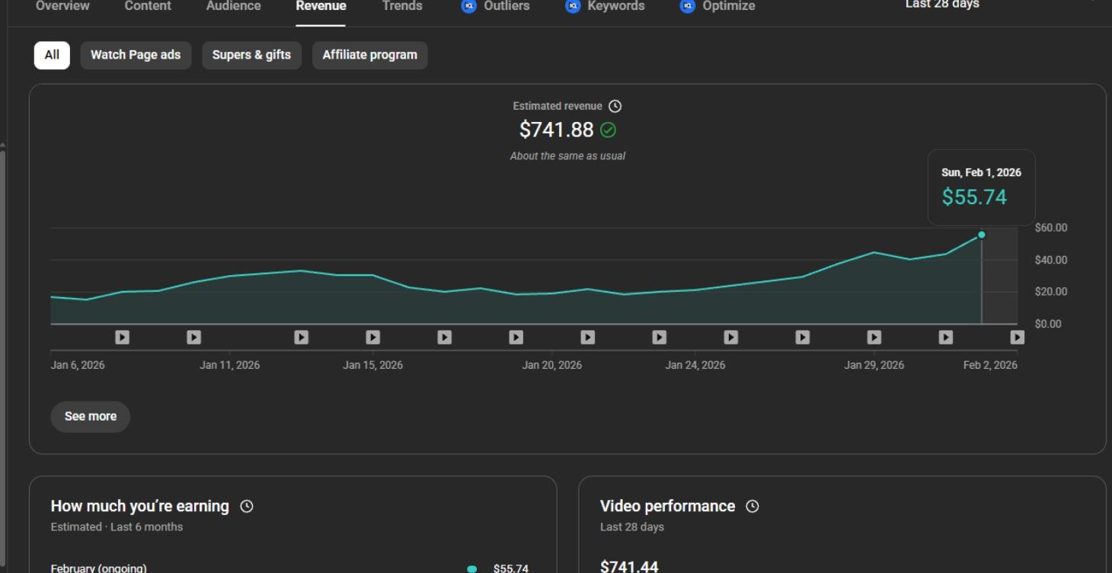Click the Feb 1 data point on revenue chart

click(x=981, y=235)
